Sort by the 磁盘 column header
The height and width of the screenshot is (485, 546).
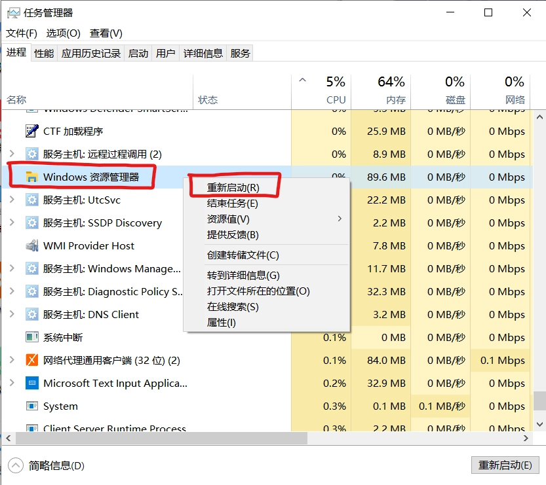tap(440, 91)
